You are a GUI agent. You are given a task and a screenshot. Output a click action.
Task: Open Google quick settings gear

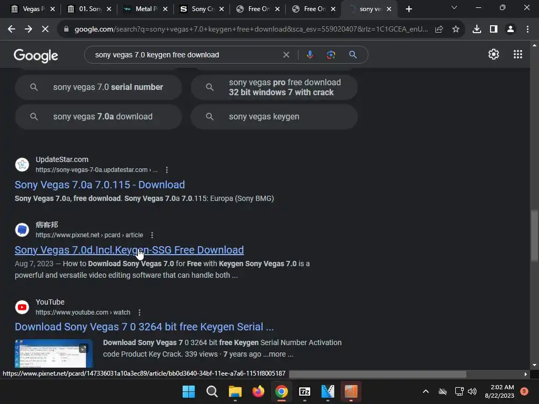pos(494,54)
